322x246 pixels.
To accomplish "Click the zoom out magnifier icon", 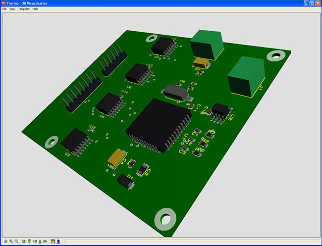I will 16,241.
